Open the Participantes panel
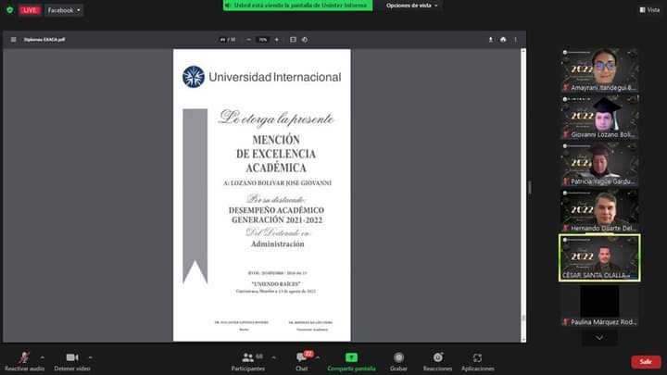The height and width of the screenshot is (375, 667). pos(248,361)
